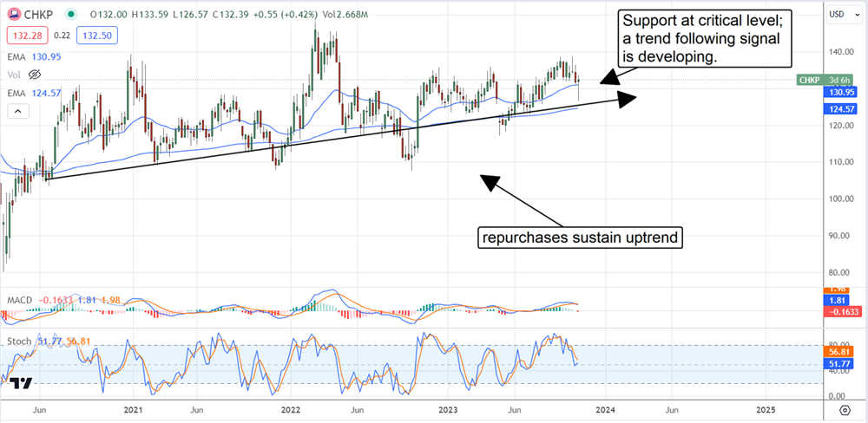Select the Vol indicator legend label
The width and height of the screenshot is (868, 423).
point(14,74)
